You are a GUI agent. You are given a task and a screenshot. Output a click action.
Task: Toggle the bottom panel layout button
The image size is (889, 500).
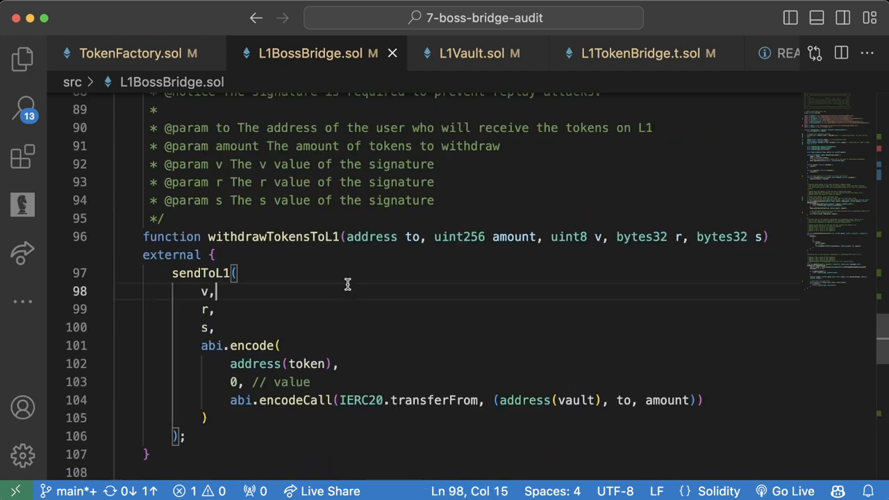click(817, 18)
